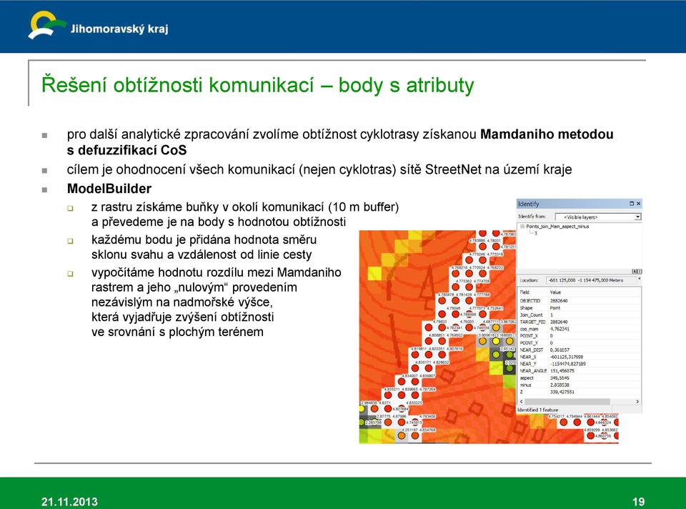Viewport: 686px width, 509px height.
Task: Click the slide number 19
Action: tap(638, 502)
